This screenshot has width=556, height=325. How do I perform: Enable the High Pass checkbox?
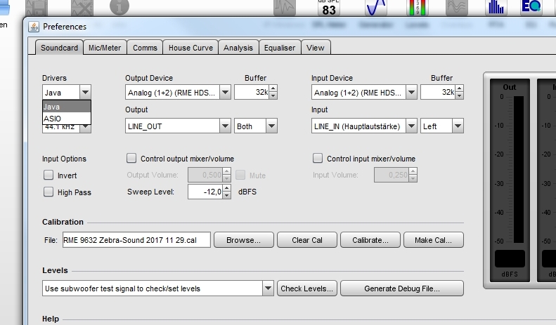(x=49, y=192)
